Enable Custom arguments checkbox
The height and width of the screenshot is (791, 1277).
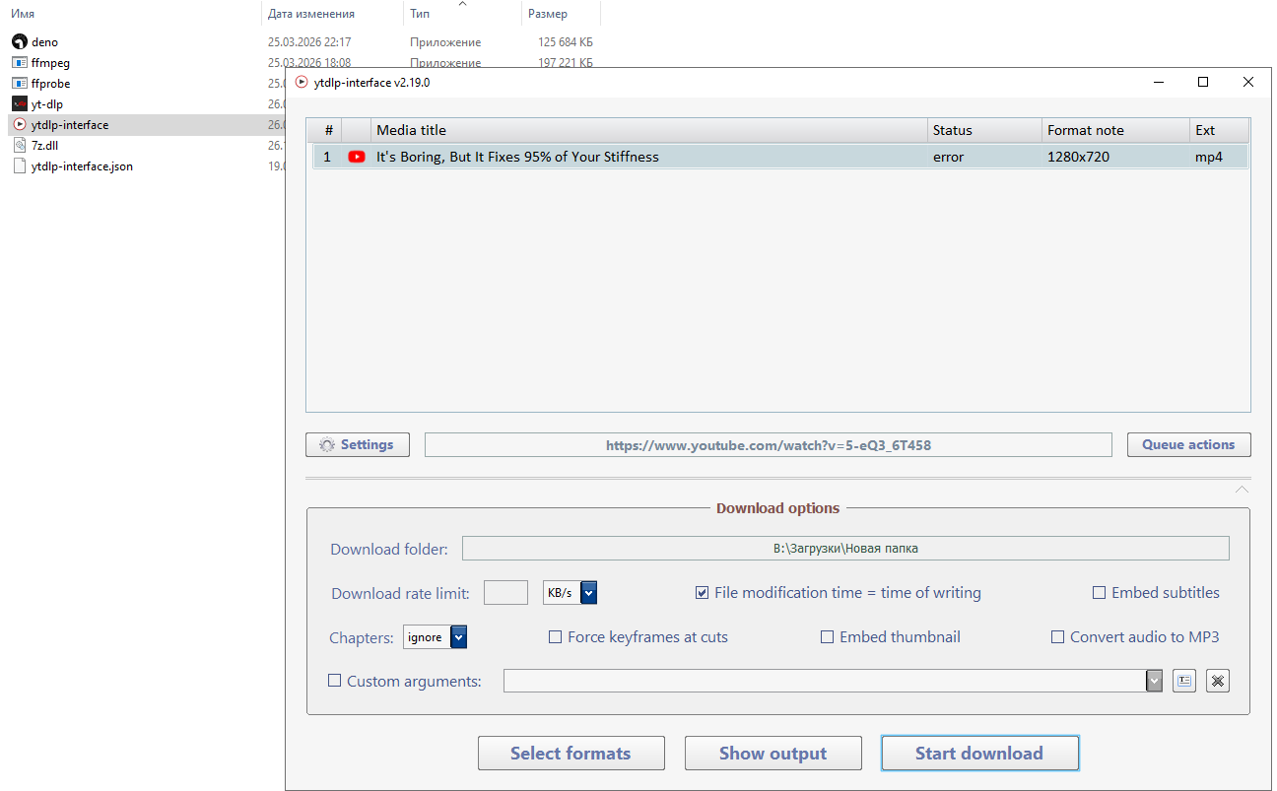coord(335,681)
